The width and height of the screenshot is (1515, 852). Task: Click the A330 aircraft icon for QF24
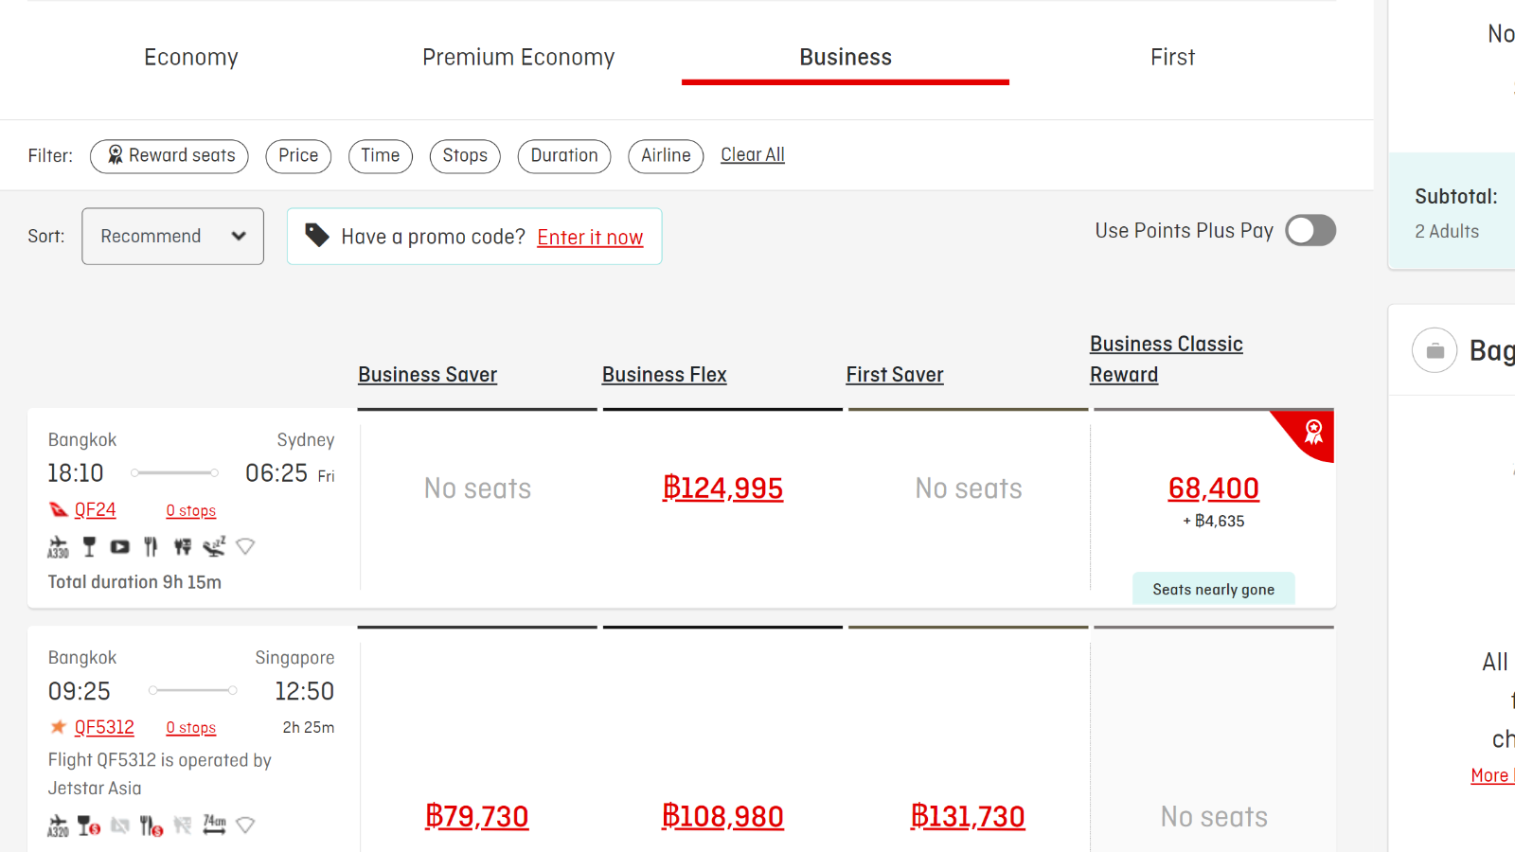click(58, 547)
